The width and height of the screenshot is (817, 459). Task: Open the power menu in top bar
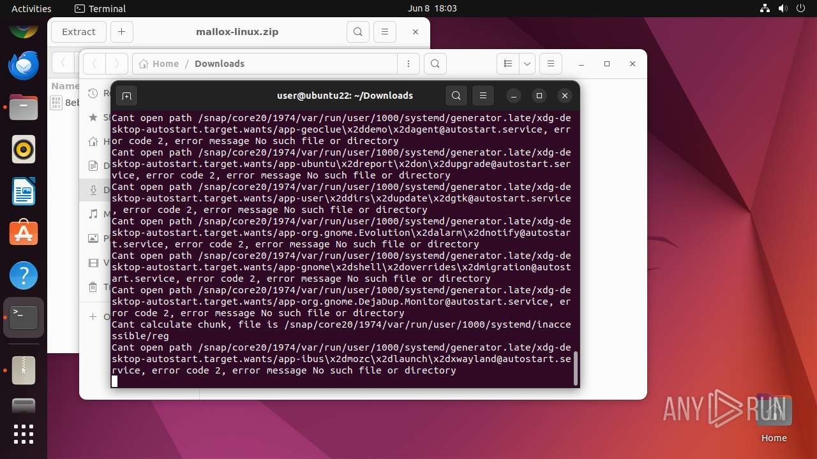point(801,8)
